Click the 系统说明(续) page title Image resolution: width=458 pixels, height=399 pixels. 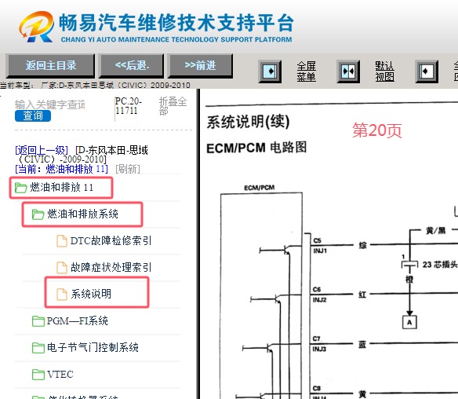click(248, 122)
